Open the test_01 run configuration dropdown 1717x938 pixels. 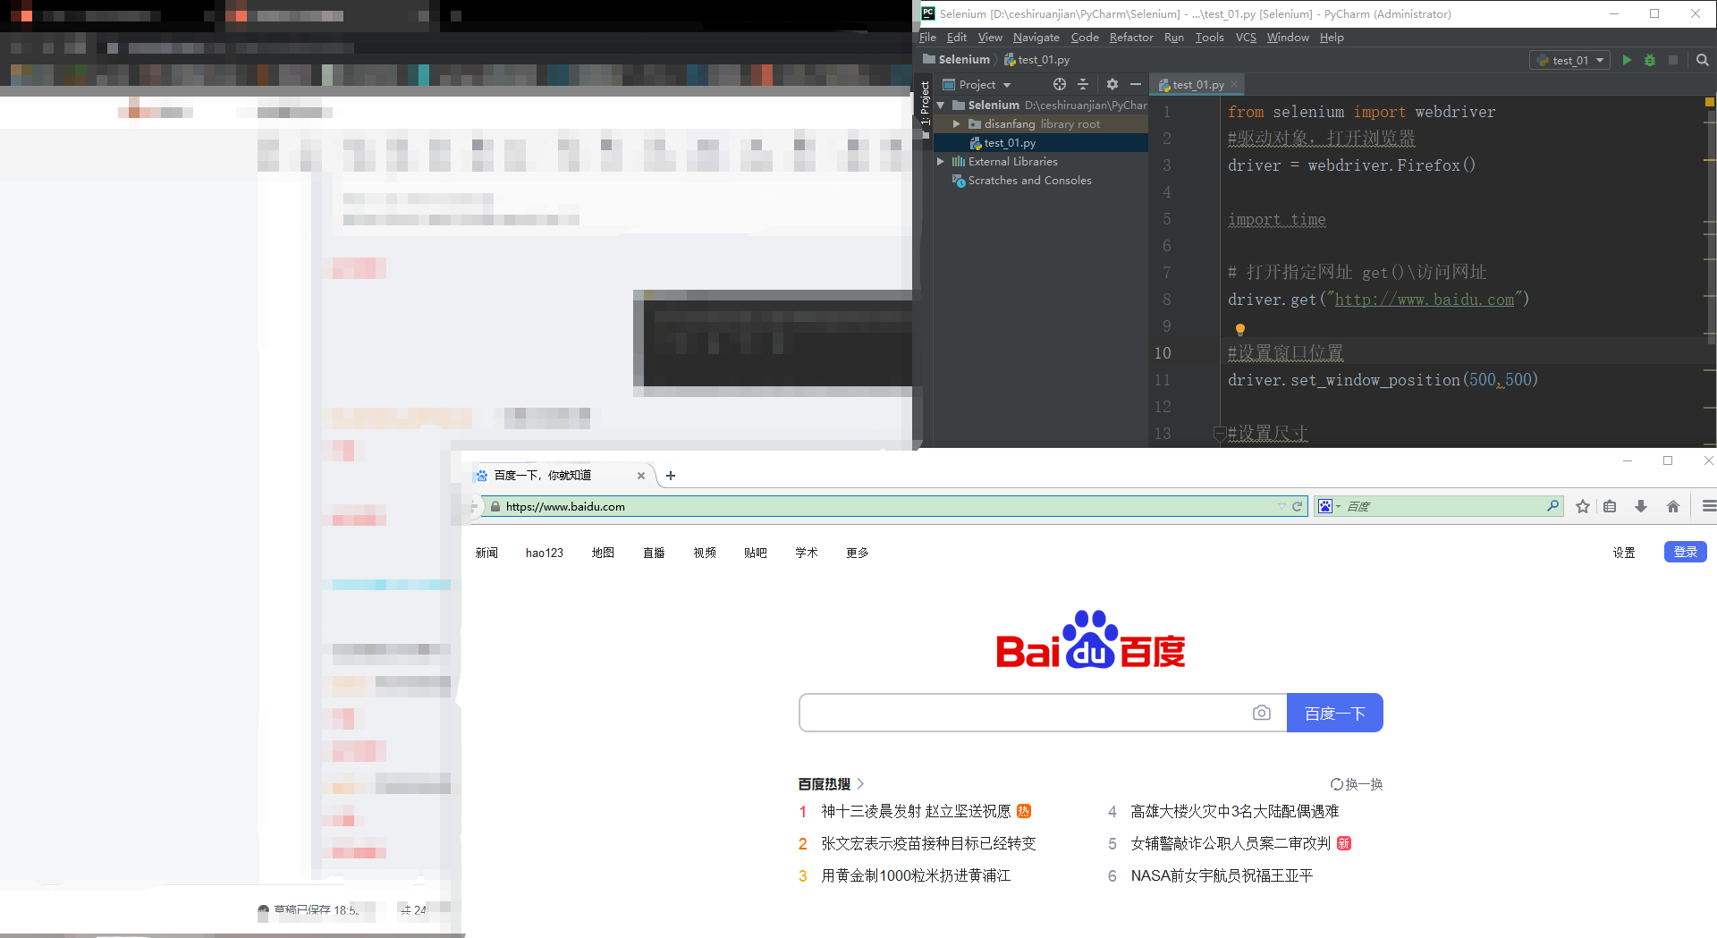1569,60
